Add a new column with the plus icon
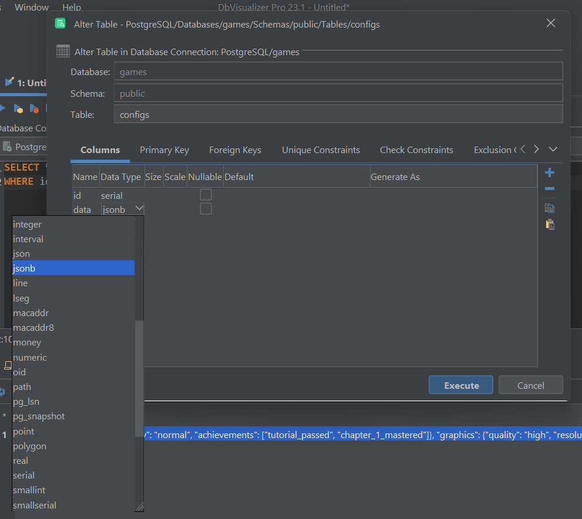 [x=549, y=172]
